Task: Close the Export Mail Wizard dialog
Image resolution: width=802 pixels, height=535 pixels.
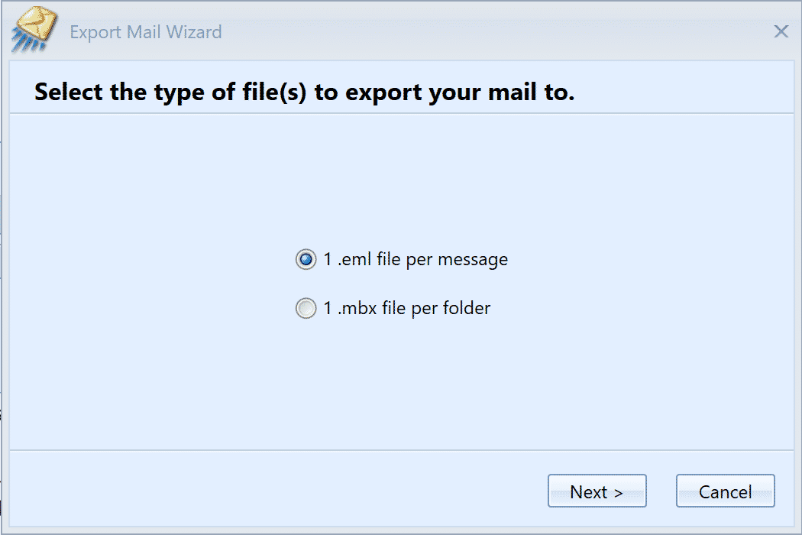Action: pos(781,31)
